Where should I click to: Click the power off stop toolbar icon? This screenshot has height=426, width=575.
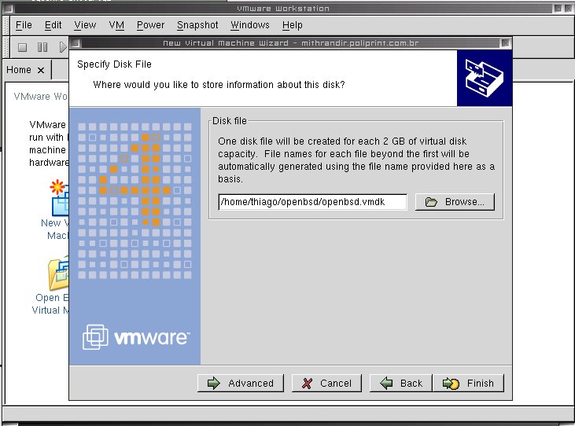22,47
